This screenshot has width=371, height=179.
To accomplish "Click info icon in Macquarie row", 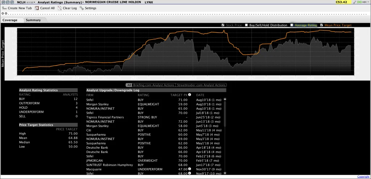I will coord(189,169).
